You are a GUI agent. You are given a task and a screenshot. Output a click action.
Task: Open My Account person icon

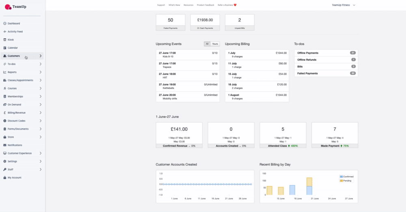click(4, 177)
